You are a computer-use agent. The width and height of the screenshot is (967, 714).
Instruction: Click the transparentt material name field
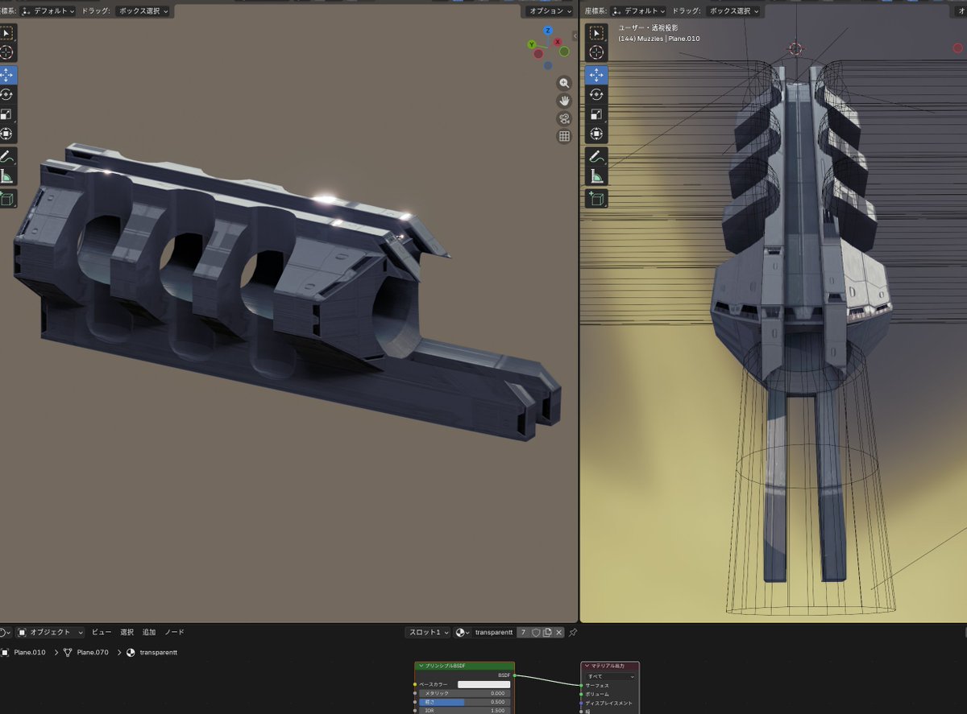tap(493, 632)
